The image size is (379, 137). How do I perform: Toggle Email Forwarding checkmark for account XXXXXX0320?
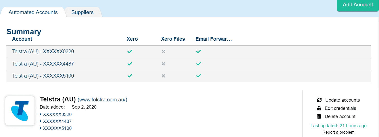tap(198, 51)
